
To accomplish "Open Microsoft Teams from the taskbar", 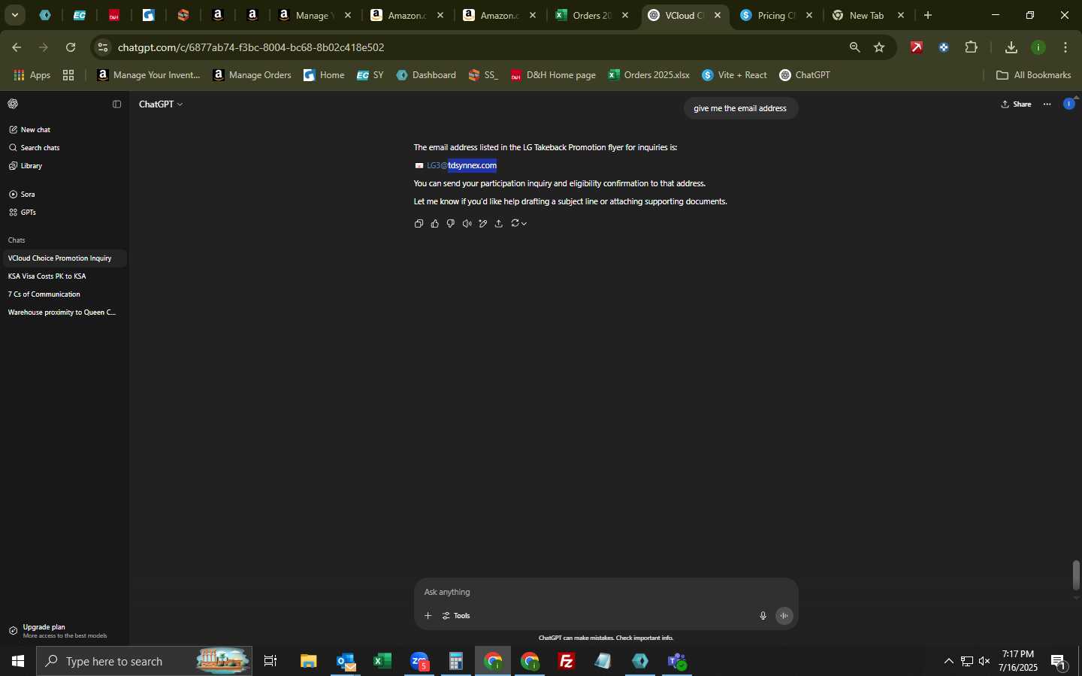I will click(677, 662).
